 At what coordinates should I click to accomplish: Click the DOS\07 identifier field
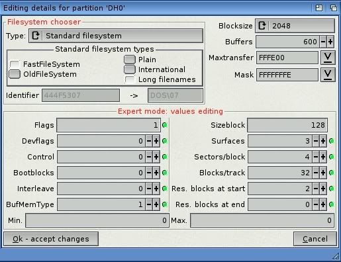175,95
